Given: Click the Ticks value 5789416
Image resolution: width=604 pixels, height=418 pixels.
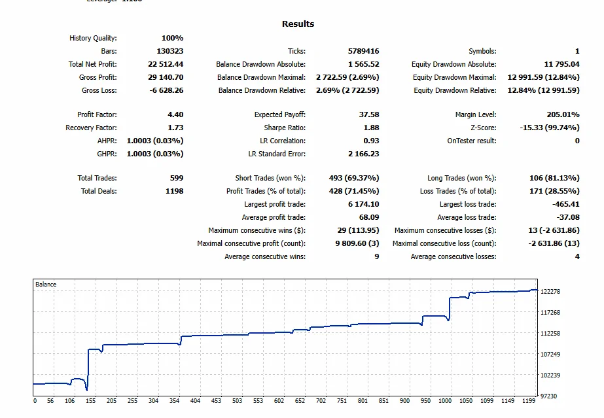Looking at the screenshot, I should coord(363,51).
